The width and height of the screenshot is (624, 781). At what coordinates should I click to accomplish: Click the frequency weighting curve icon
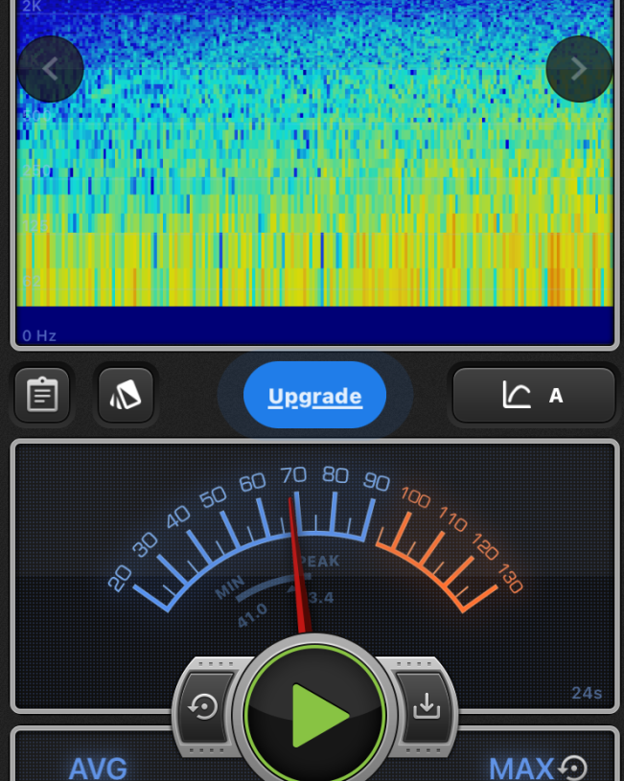(x=517, y=395)
